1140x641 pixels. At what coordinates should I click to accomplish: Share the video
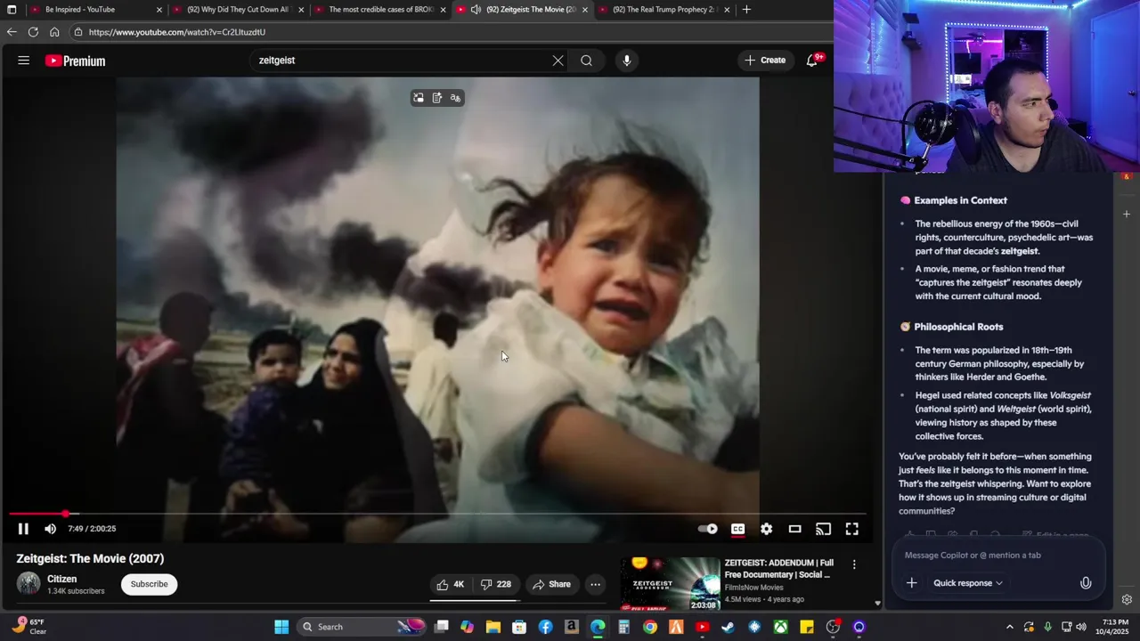click(x=551, y=584)
